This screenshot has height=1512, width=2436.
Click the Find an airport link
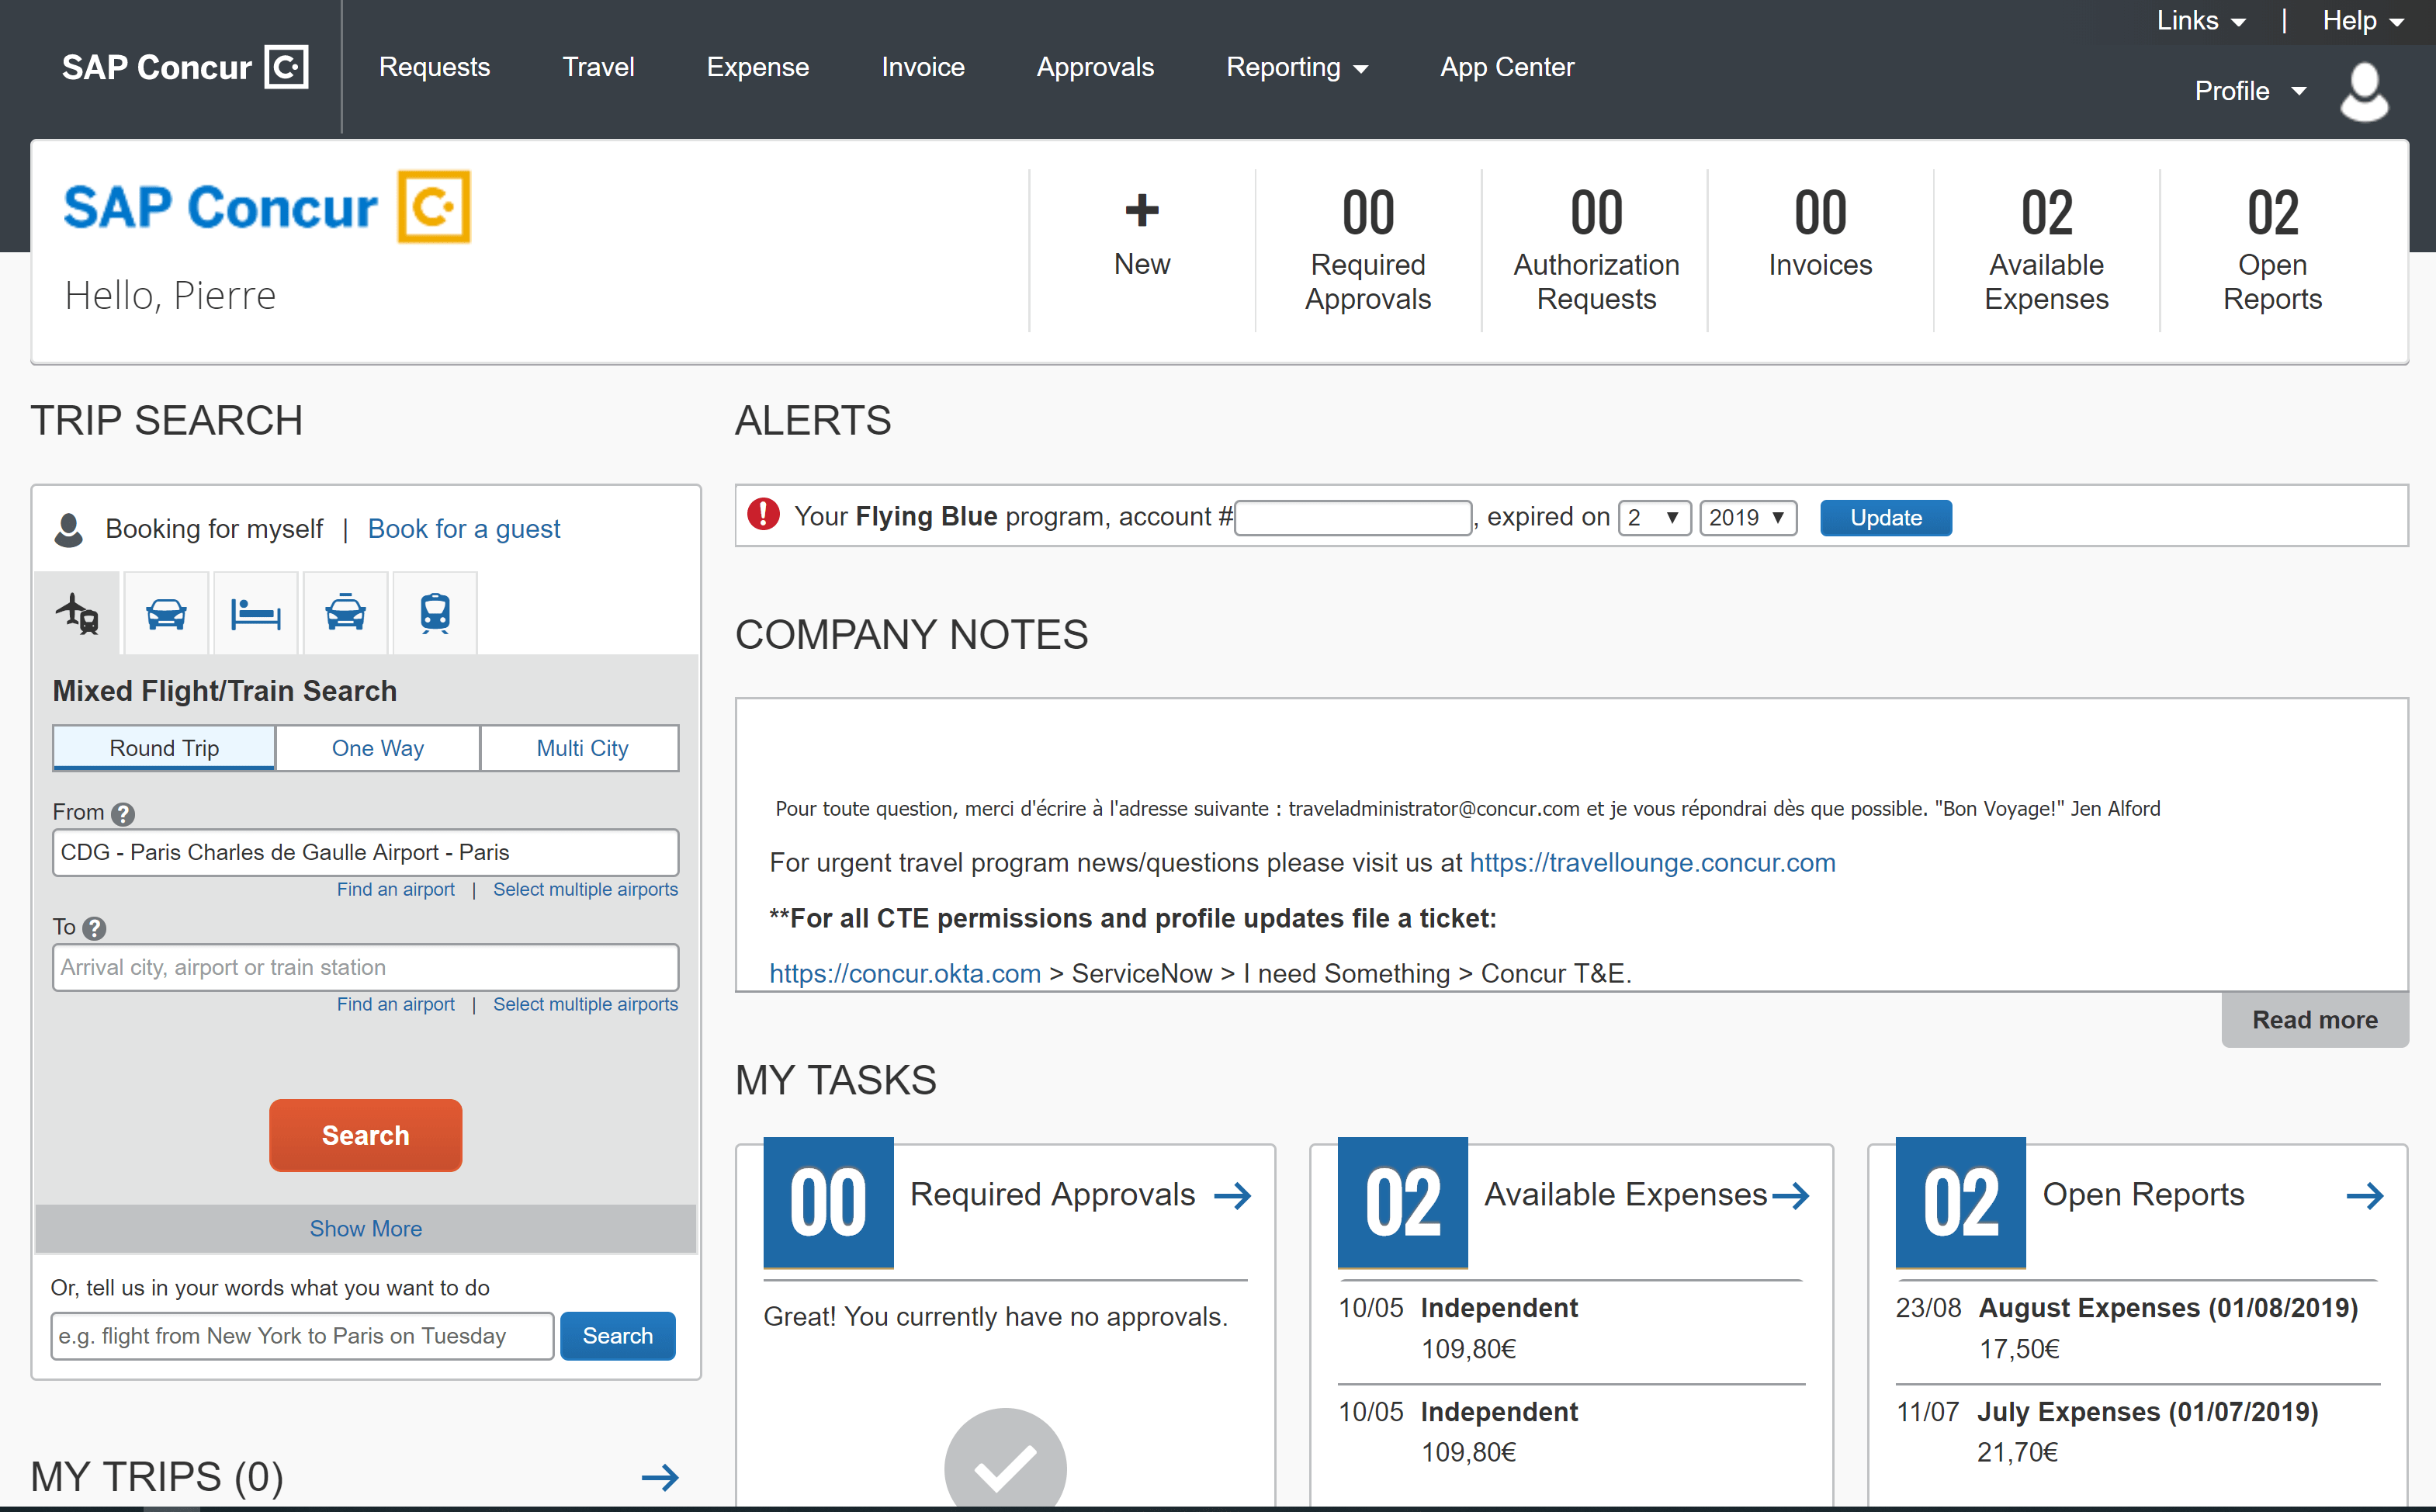coord(396,889)
